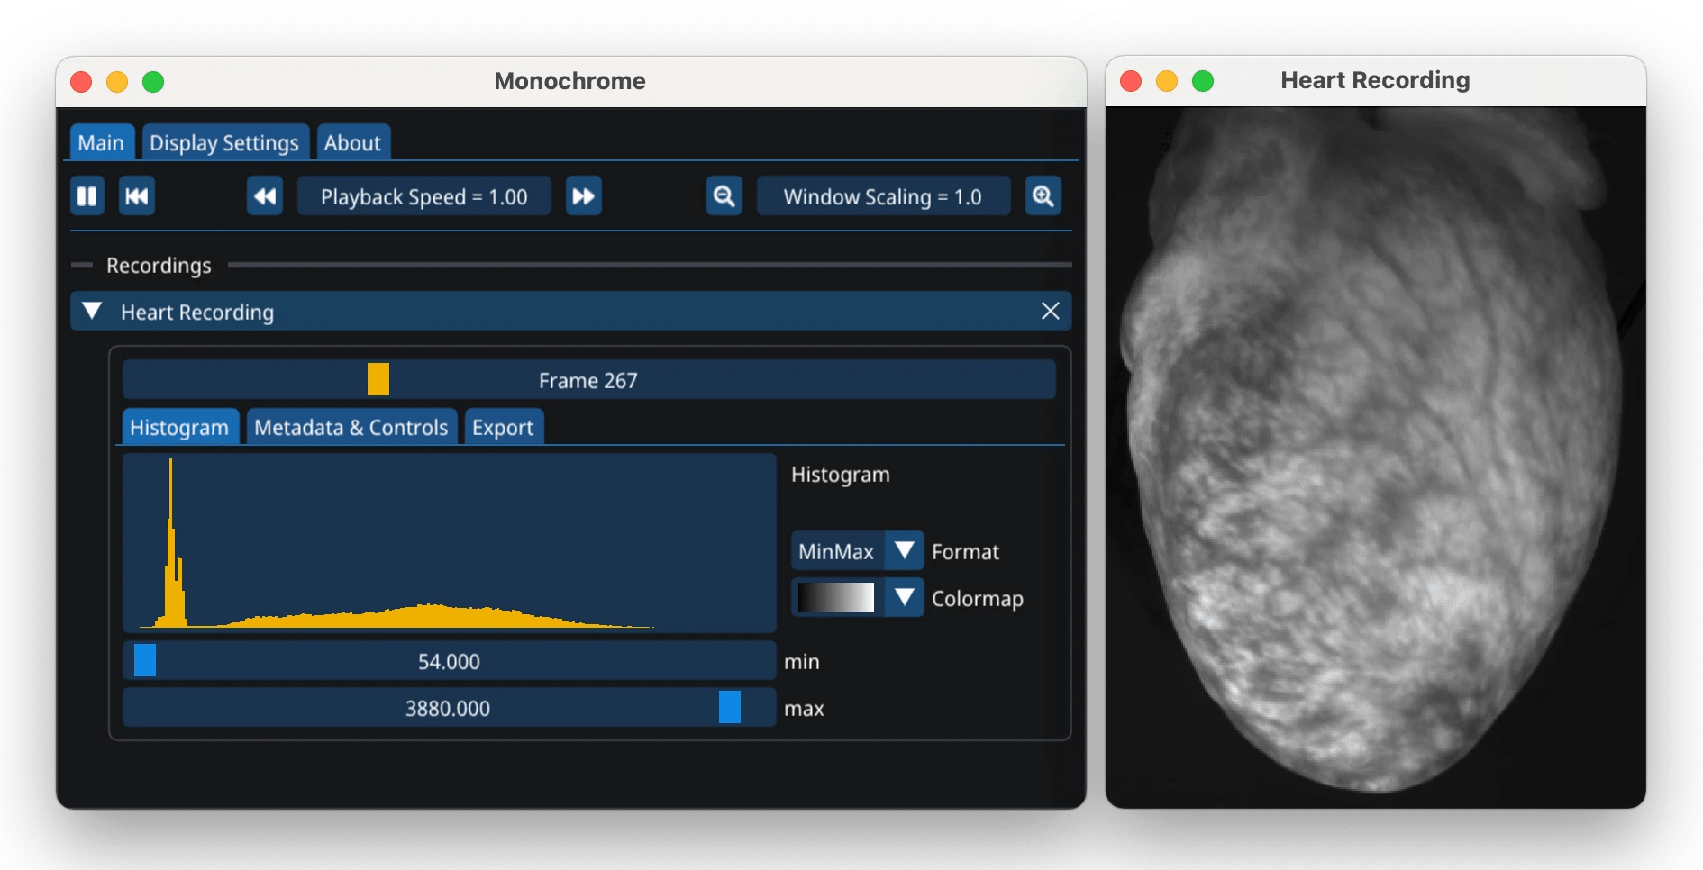Click the zoom-in magnifier icon
The height and width of the screenshot is (870, 1703).
tap(1043, 196)
